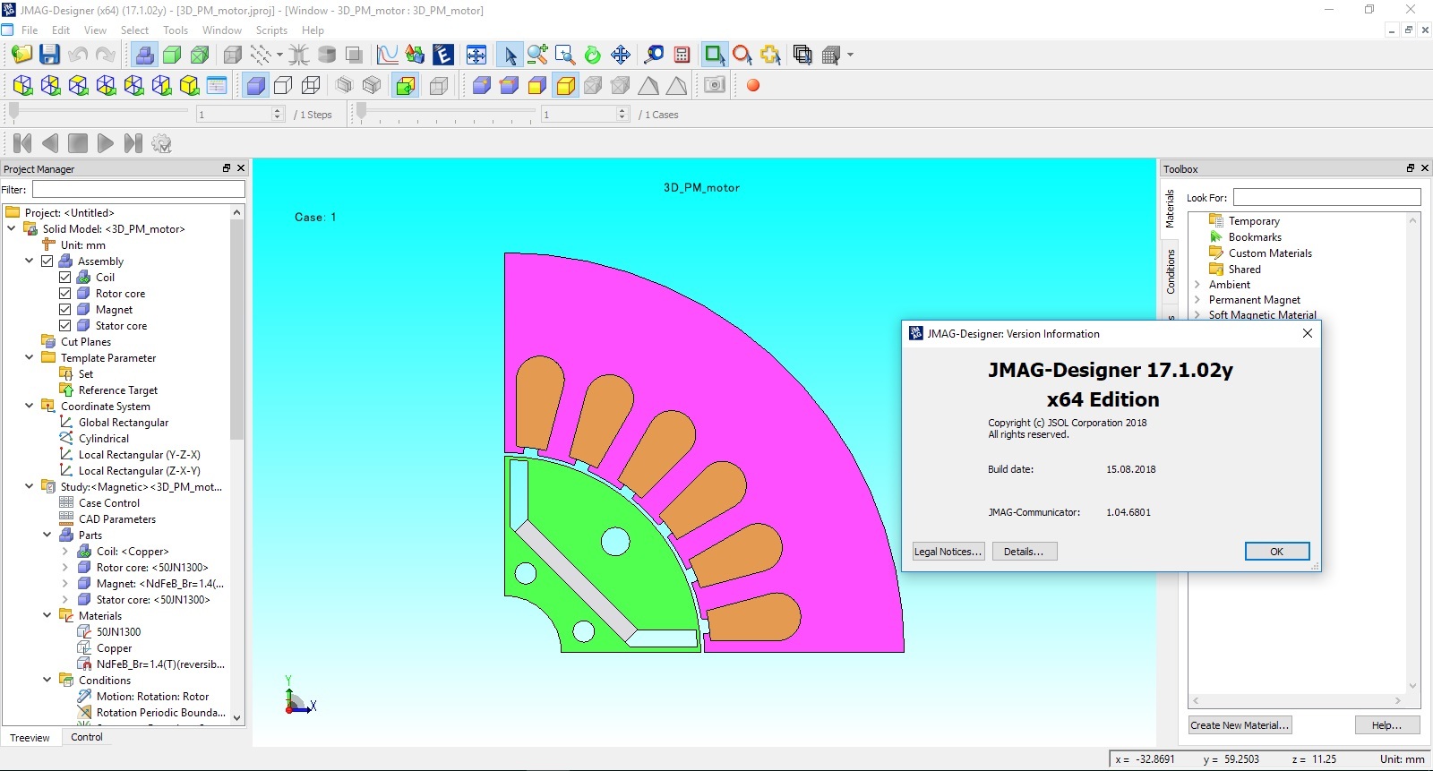This screenshot has width=1433, height=771.
Task: Toggle the Coil part checkbox
Action: pyautogui.click(x=65, y=278)
